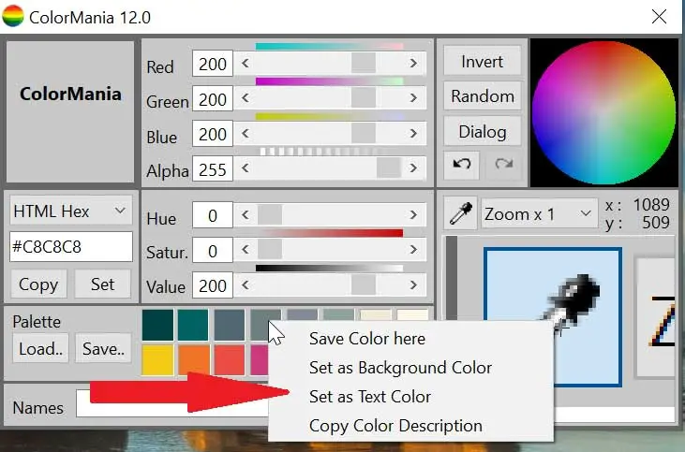The width and height of the screenshot is (685, 452).
Task: Click the undo arrow icon
Action: coord(462,165)
